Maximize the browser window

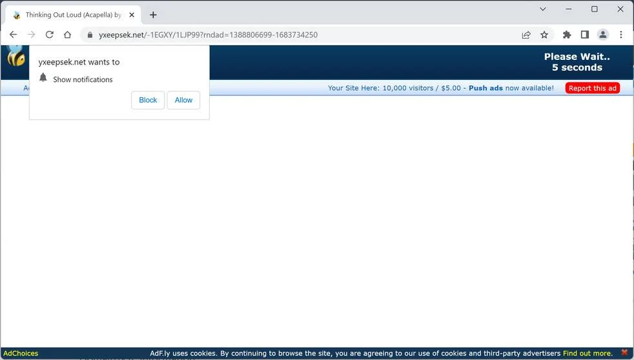(595, 9)
